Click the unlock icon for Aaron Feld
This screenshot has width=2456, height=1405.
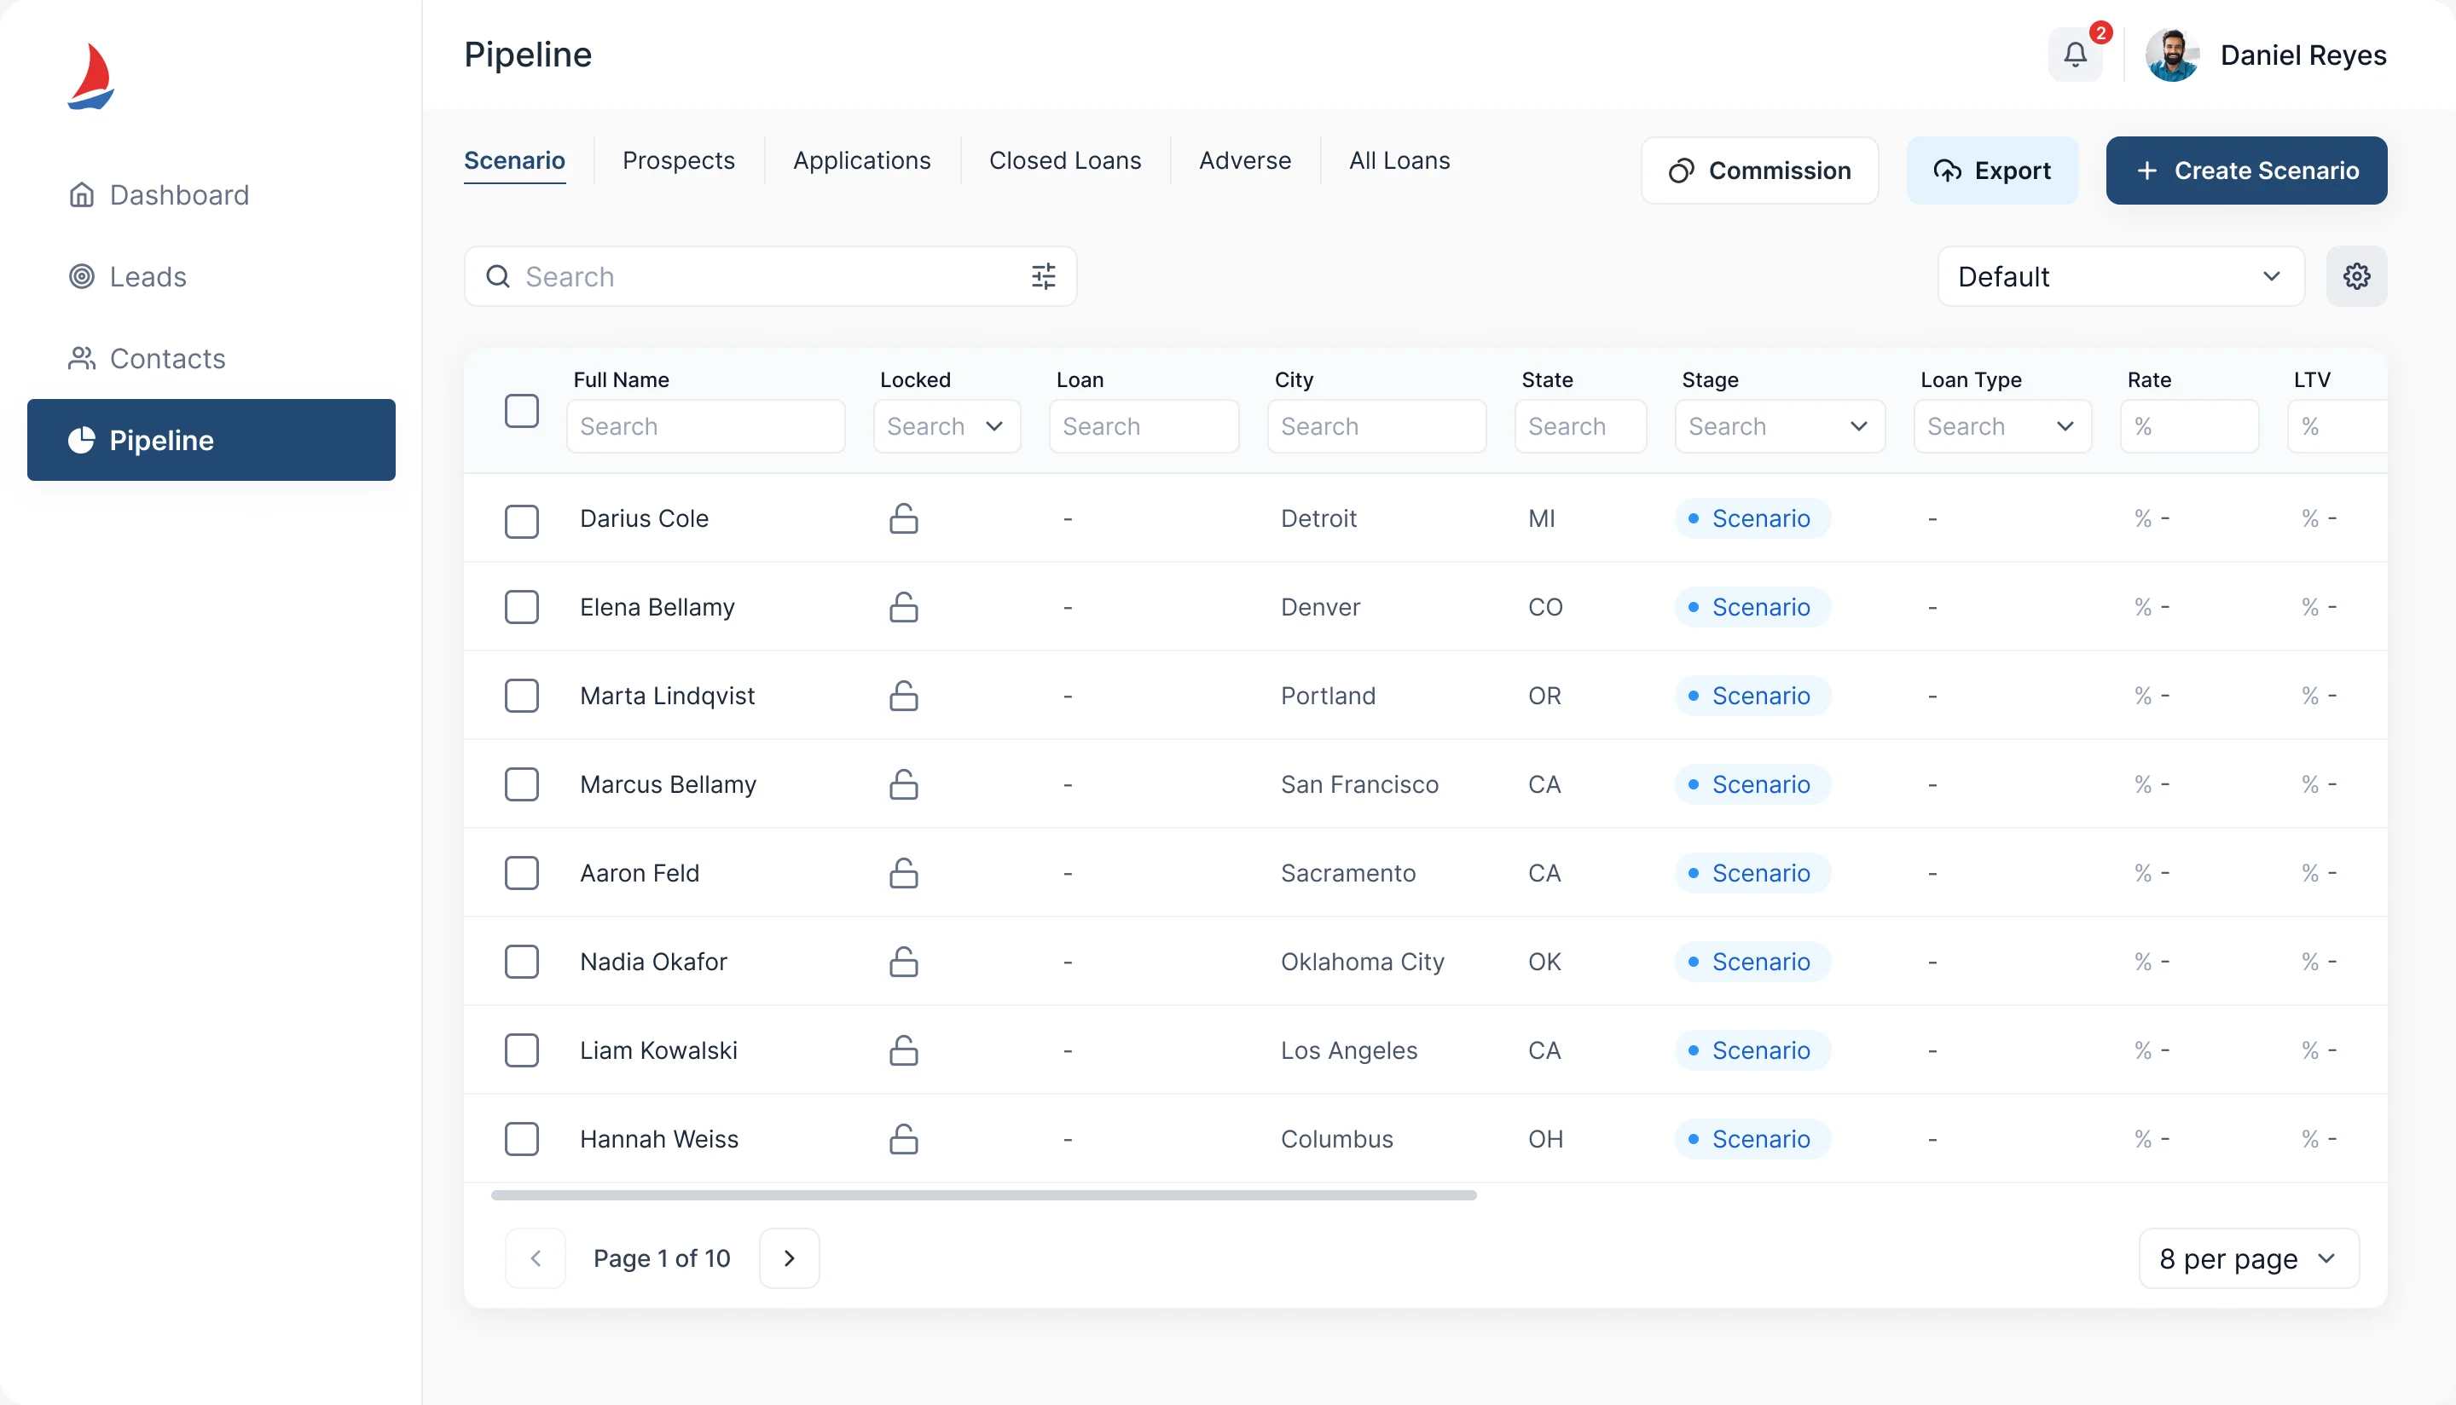(x=903, y=873)
